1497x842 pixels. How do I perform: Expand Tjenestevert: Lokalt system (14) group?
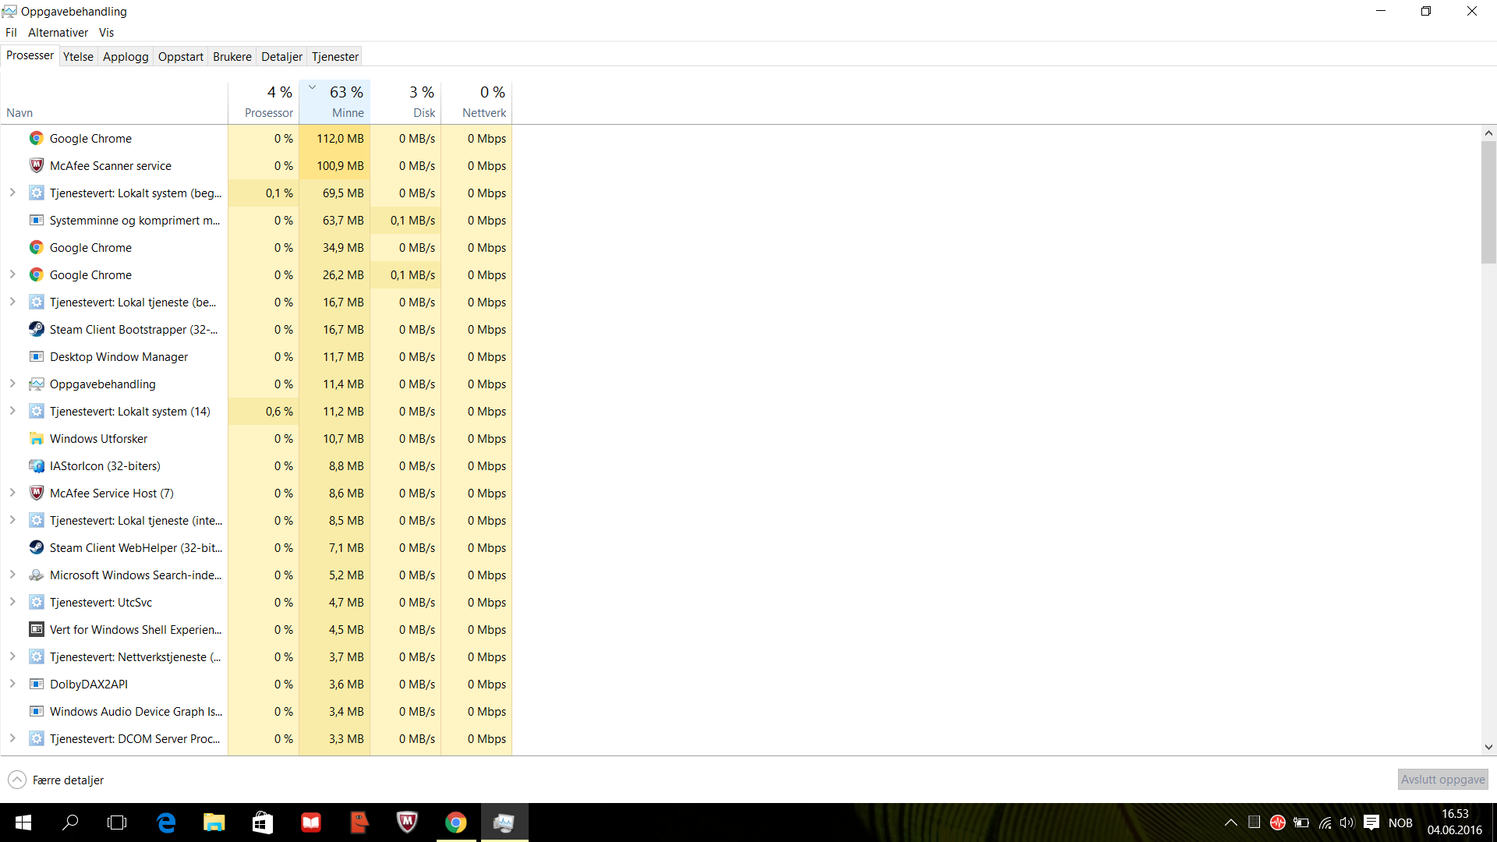pyautogui.click(x=12, y=411)
